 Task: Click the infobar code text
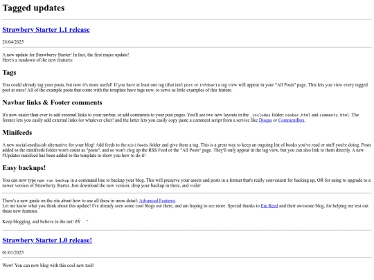tap(208, 85)
